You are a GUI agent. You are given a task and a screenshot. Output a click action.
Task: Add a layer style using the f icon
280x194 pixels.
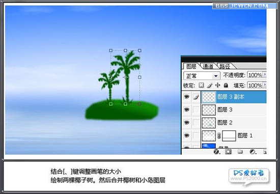[216, 152]
